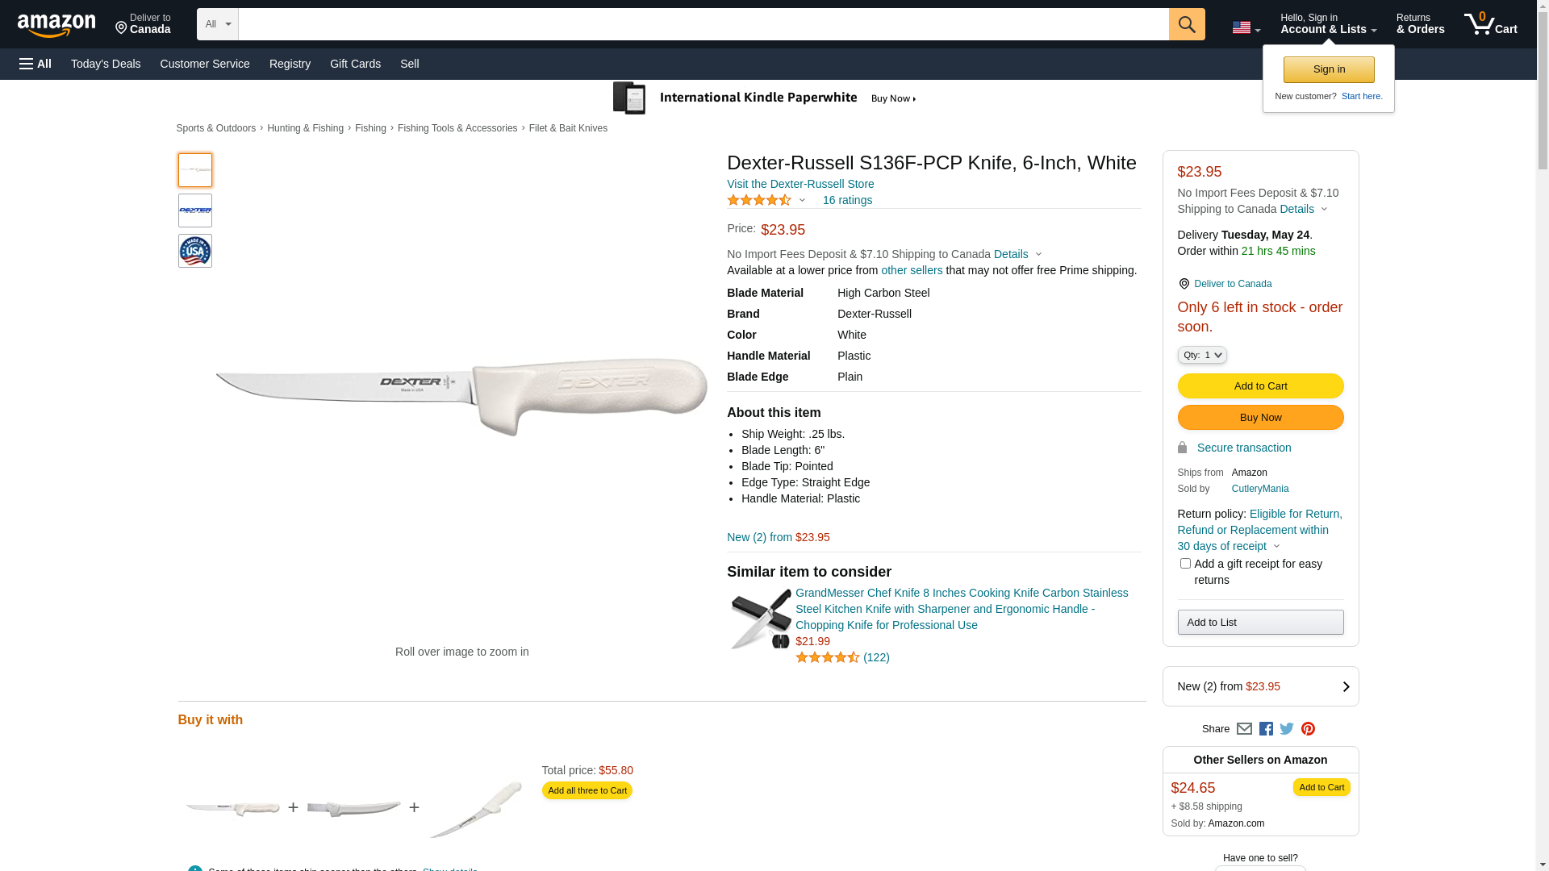Share product via email icon
This screenshot has height=871, width=1549.
(x=1244, y=729)
